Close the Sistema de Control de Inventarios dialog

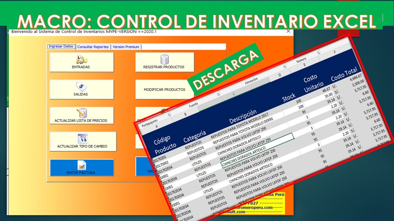(288, 31)
